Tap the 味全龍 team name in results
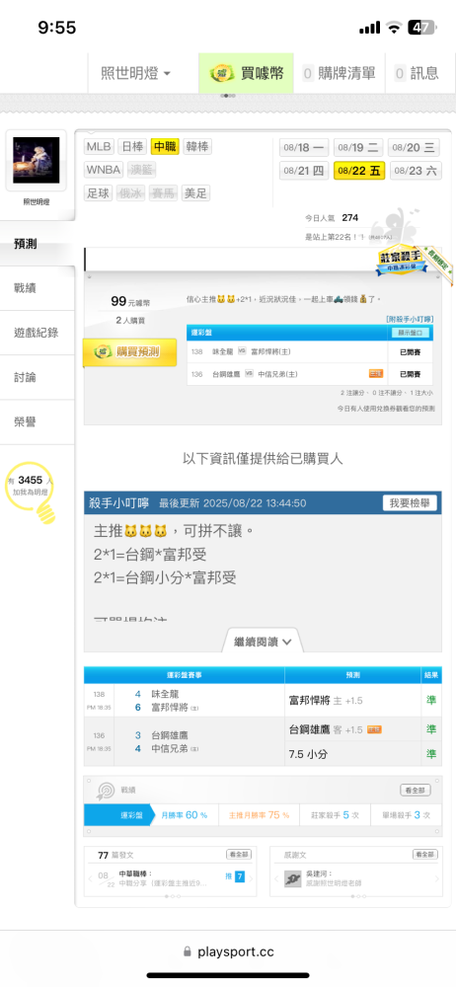Image resolution: width=456 pixels, height=987 pixels. pos(165,694)
